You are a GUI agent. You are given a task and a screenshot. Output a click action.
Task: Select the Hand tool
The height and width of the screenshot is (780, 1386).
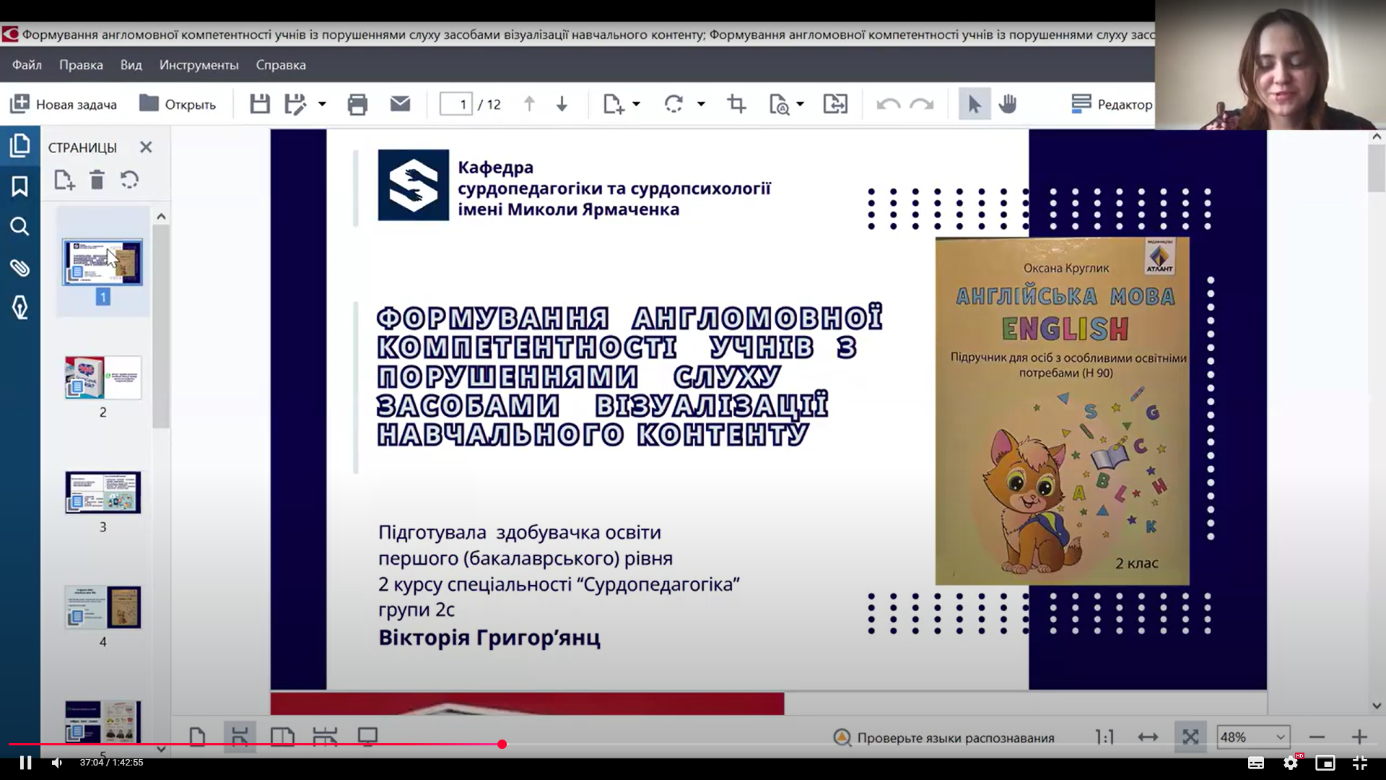click(1006, 103)
